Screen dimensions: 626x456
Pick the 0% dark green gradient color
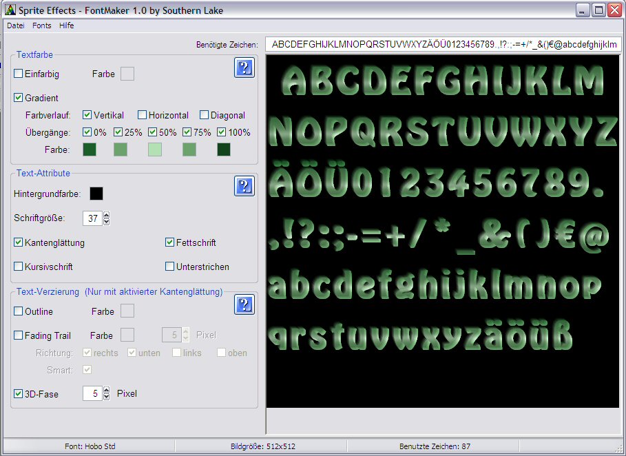[90, 149]
